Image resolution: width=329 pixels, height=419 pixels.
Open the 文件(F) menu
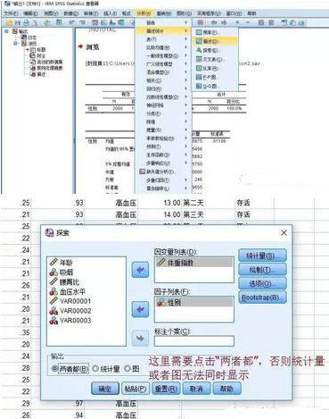pyautogui.click(x=11, y=13)
